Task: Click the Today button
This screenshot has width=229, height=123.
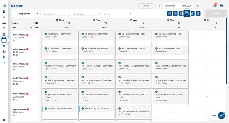Action: coord(146,6)
